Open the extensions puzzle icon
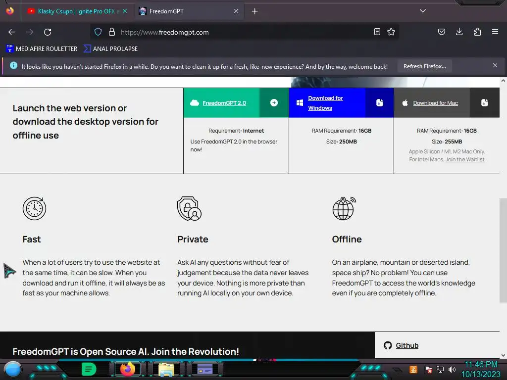The height and width of the screenshot is (380, 507). [x=477, y=32]
